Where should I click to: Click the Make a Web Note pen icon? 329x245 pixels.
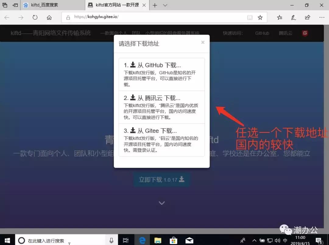click(x=293, y=17)
